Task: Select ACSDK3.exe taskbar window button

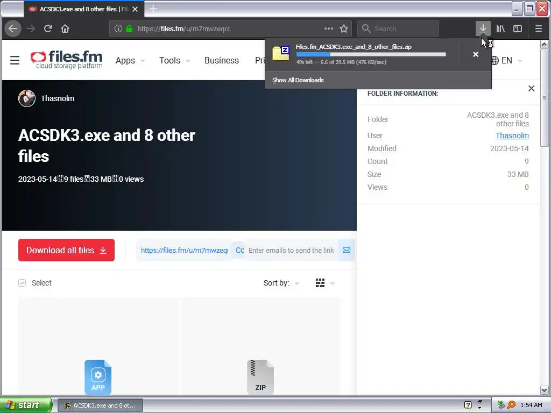Action: point(100,405)
